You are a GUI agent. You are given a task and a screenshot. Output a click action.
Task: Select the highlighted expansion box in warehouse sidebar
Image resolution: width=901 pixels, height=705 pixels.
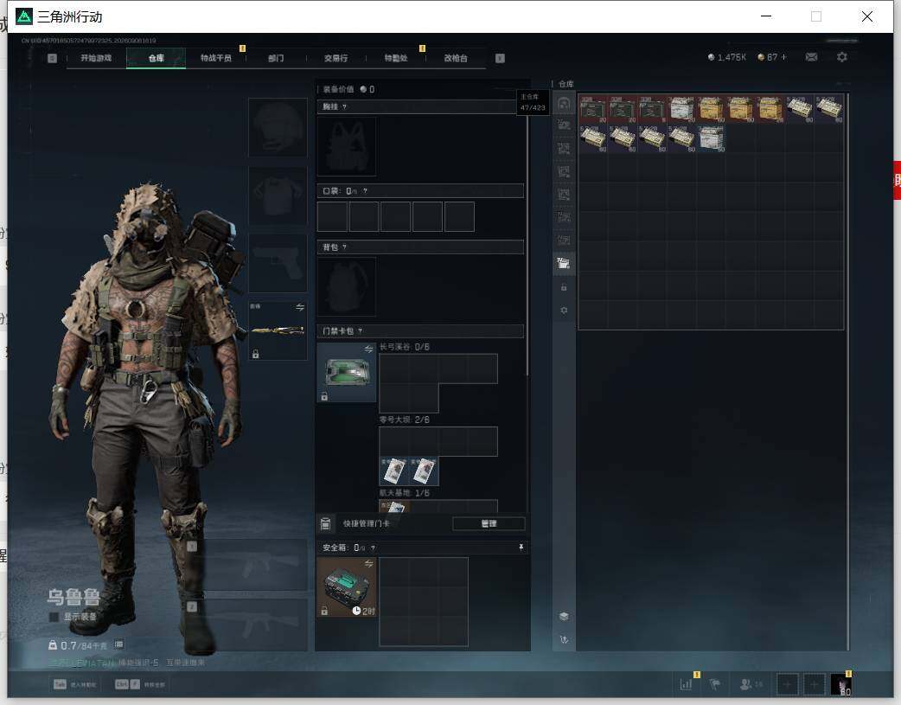tap(564, 263)
